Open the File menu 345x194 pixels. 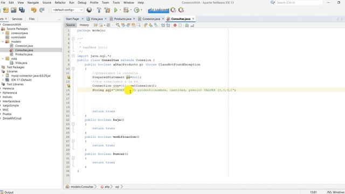click(x=3, y=3)
